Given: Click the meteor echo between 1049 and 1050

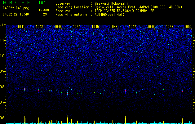Looking at the screenshot, I should 182,91.
